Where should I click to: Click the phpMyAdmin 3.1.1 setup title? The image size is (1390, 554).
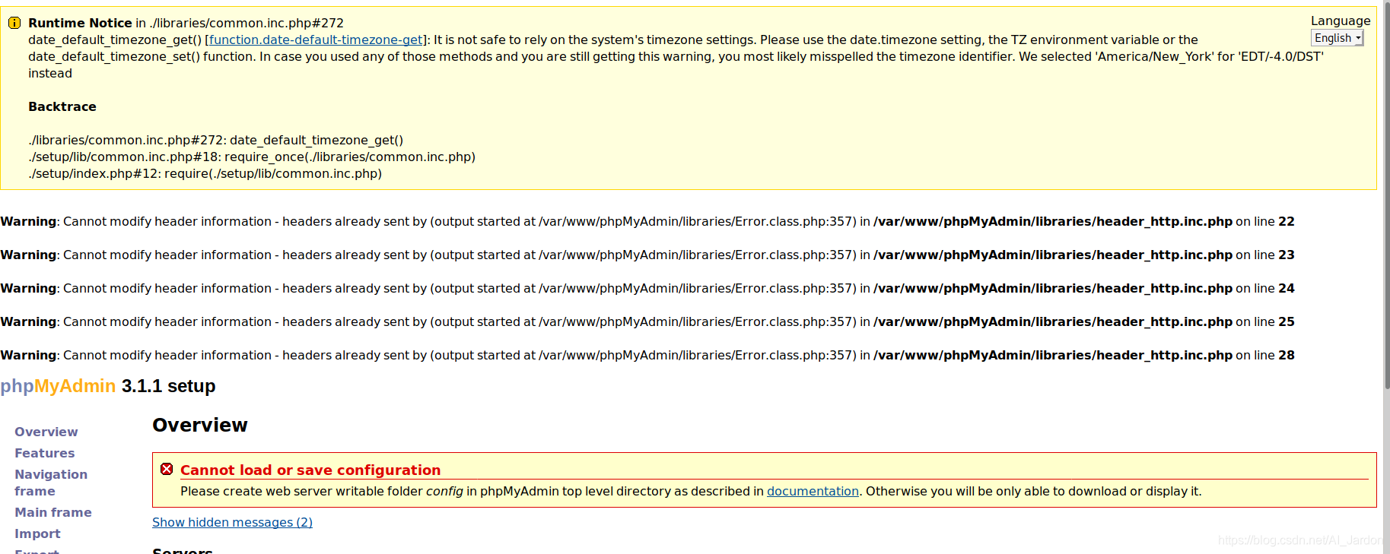point(108,386)
